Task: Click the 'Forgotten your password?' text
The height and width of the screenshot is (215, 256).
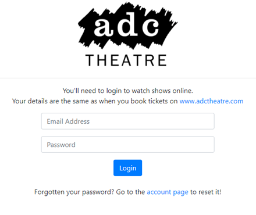Action: click(74, 192)
